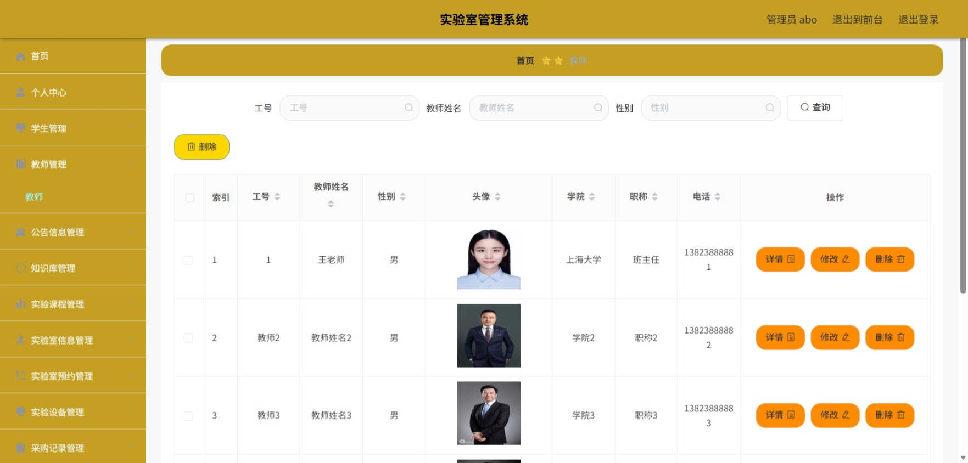Viewport: 968px width, 463px height.
Task: Sort table by 电话 column arrows
Action: pos(718,196)
